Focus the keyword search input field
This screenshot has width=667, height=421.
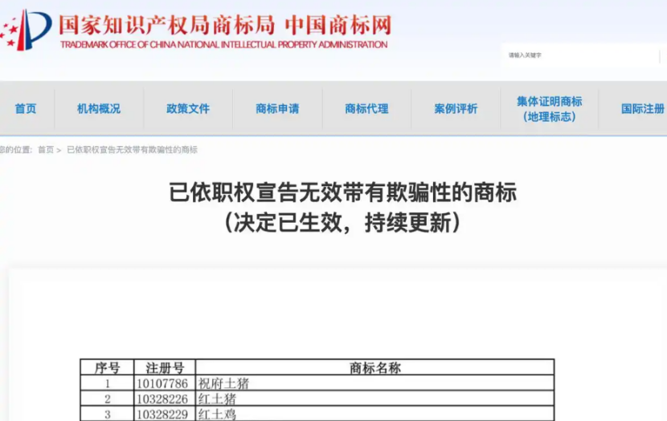pos(581,55)
